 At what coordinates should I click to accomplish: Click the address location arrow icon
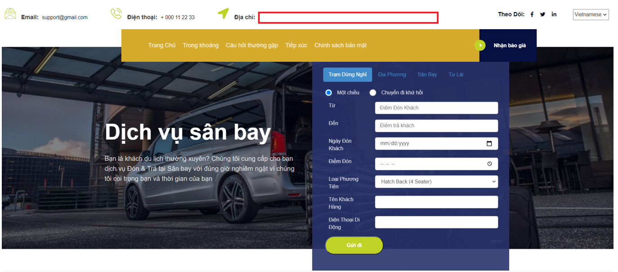point(223,13)
